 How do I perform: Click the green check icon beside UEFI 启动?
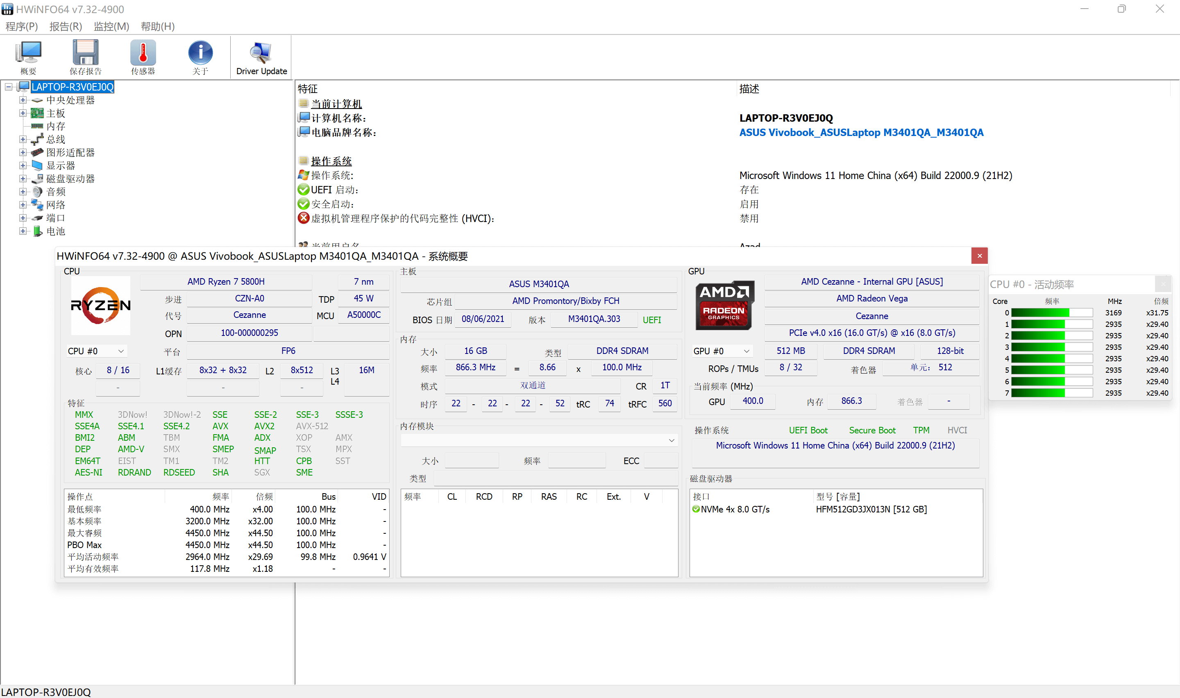303,190
